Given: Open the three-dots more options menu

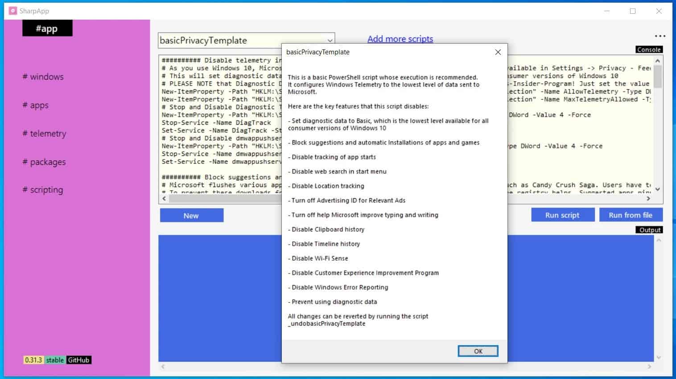Looking at the screenshot, I should [x=660, y=36].
